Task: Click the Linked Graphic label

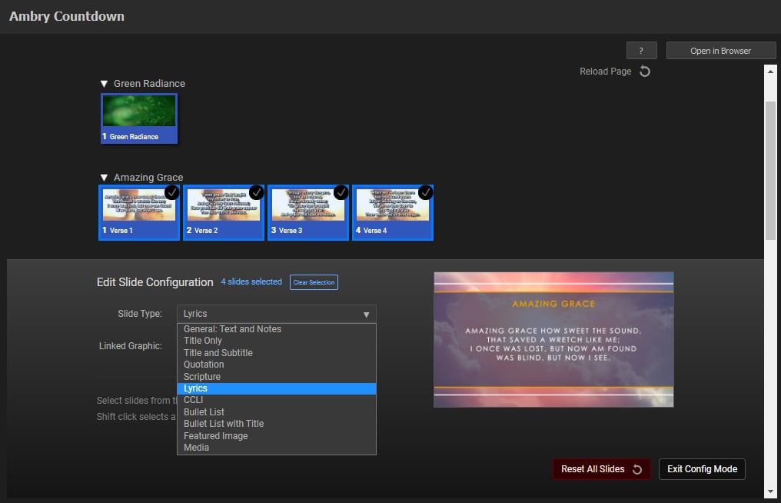Action: click(131, 346)
